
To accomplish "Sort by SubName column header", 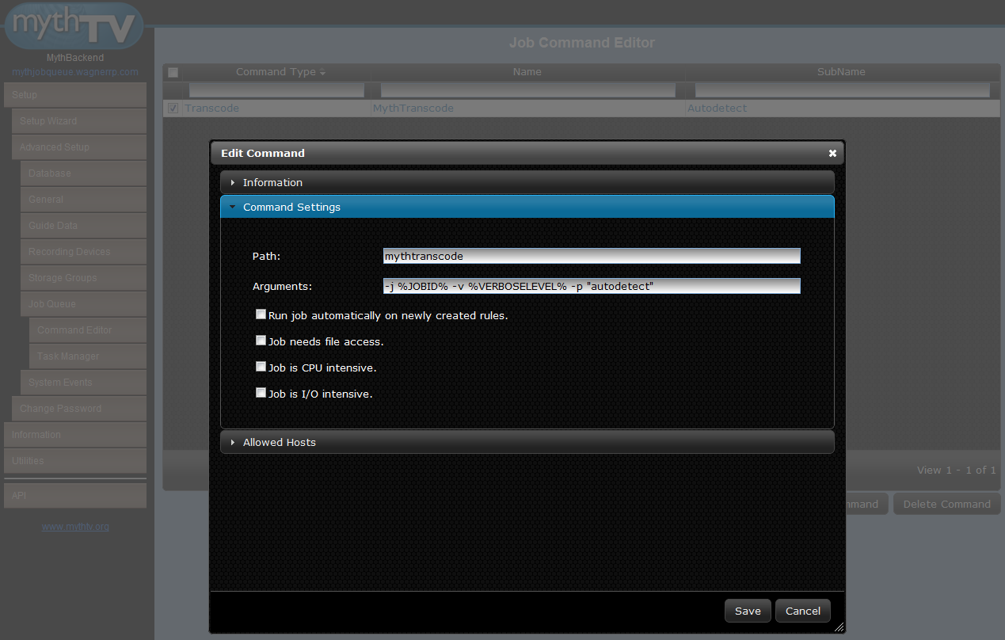I will 841,72.
